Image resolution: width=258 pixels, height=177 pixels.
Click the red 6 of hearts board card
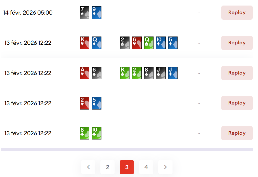click(137, 43)
